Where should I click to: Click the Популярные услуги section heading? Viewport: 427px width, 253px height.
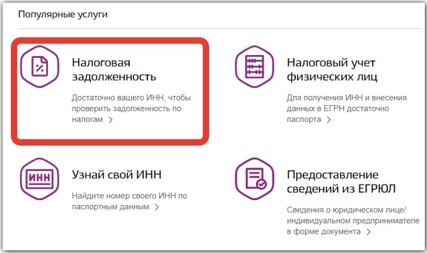(x=63, y=14)
